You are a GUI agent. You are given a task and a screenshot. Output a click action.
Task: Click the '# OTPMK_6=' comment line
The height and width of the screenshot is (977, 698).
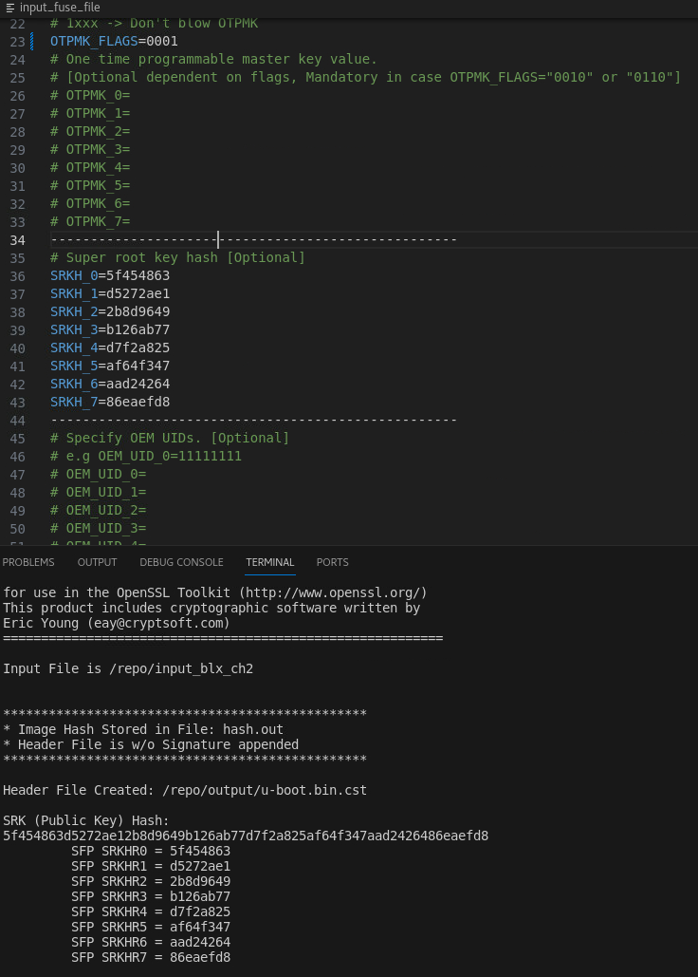[90, 204]
